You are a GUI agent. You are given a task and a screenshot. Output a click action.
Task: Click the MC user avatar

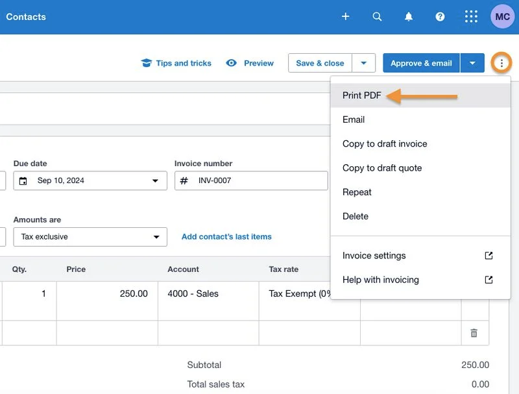point(502,17)
